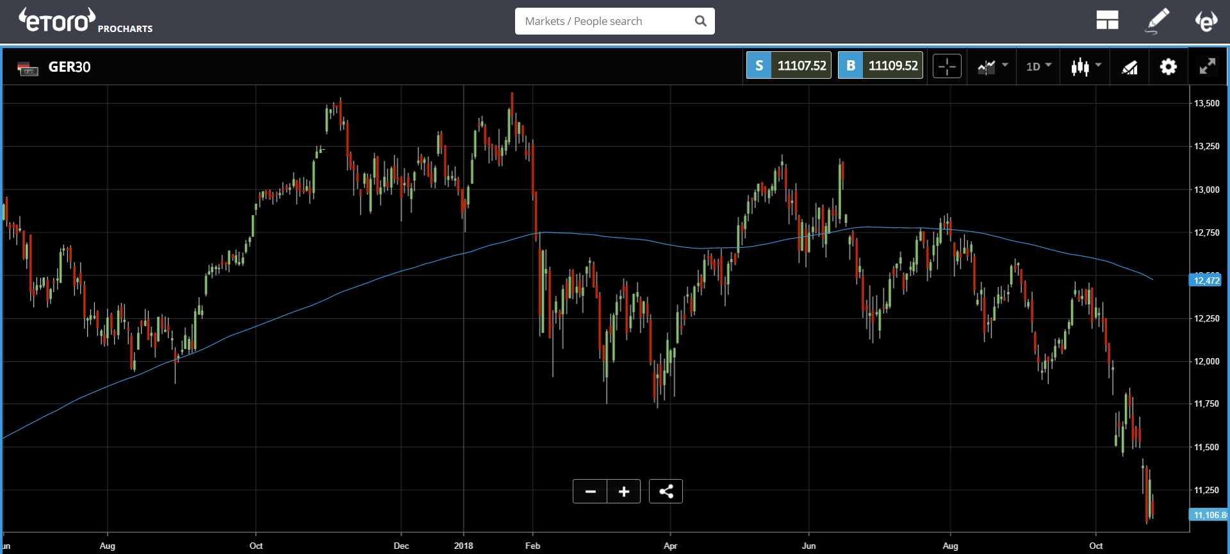Click the Buy button at 11109.52
Viewport: 1230px width, 554px height.
(880, 65)
